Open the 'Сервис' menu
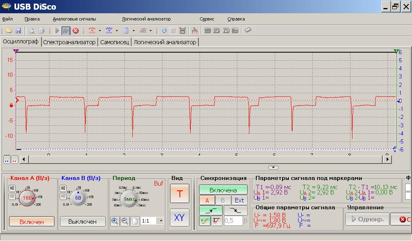 207,19
